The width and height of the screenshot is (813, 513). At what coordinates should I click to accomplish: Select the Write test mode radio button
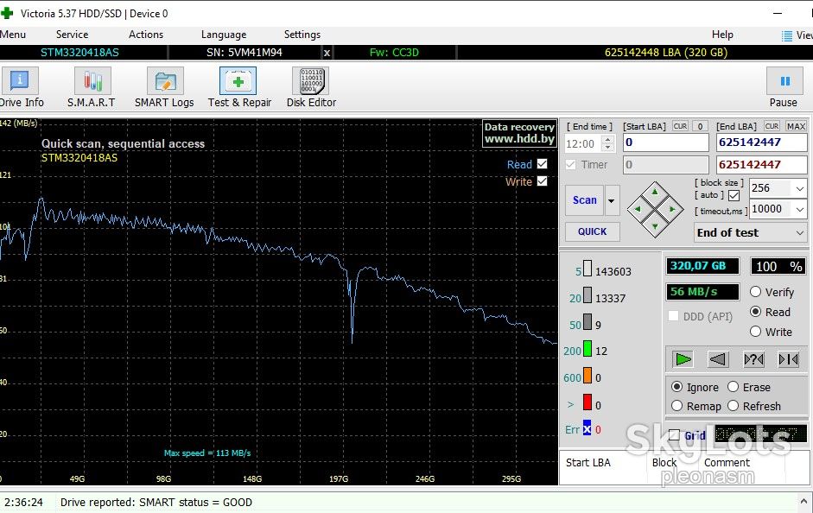click(755, 331)
